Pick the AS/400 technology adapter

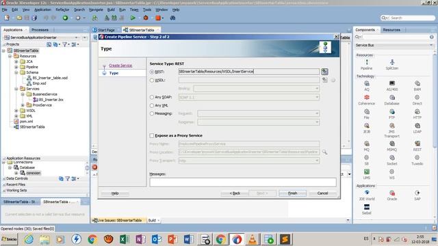tap(392, 85)
